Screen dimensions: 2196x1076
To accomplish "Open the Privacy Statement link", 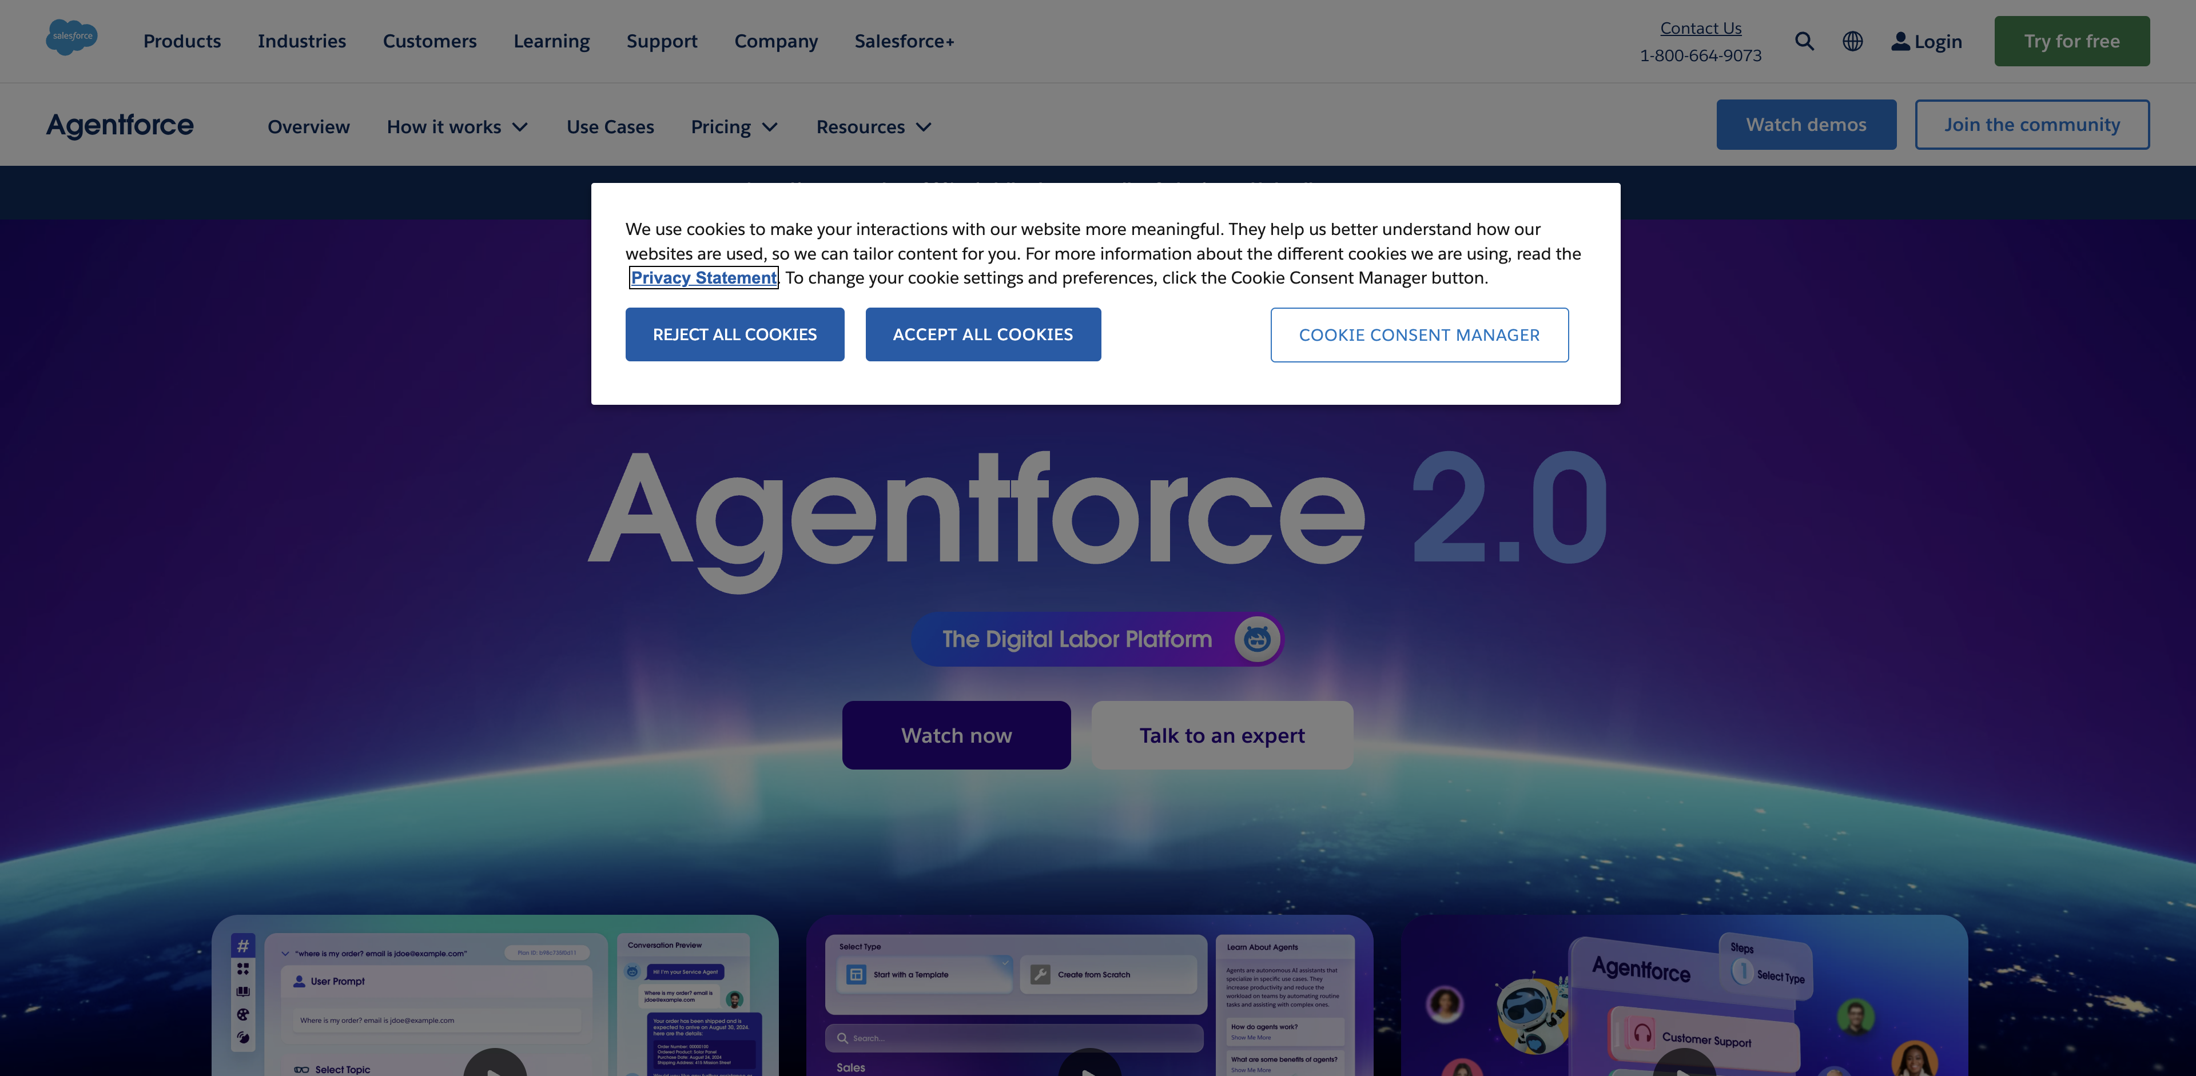I will click(703, 278).
